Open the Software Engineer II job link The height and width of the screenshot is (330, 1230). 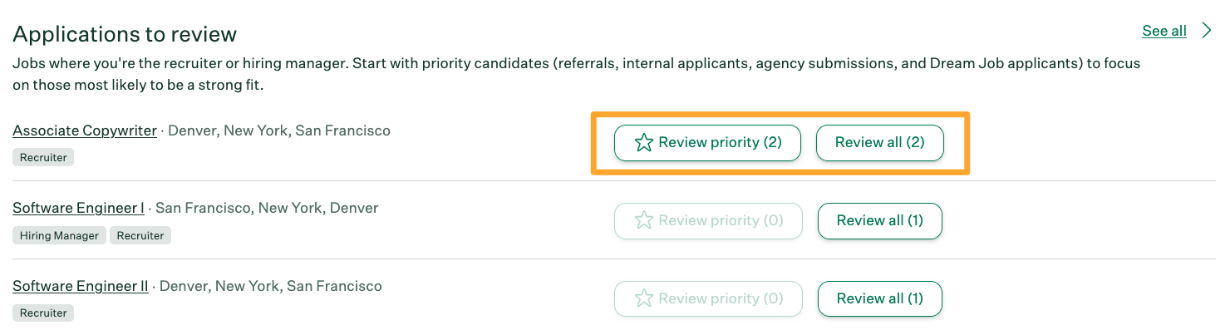tap(81, 286)
